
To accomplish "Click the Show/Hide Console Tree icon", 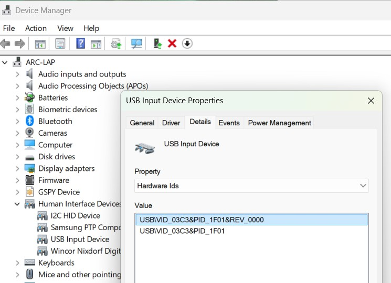I will [40, 43].
